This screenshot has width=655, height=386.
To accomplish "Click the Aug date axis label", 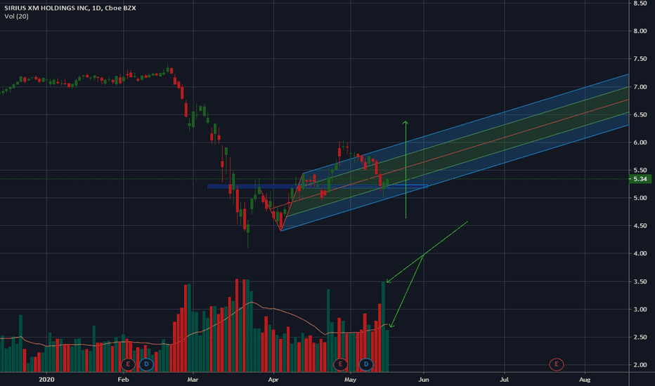I will point(585,379).
